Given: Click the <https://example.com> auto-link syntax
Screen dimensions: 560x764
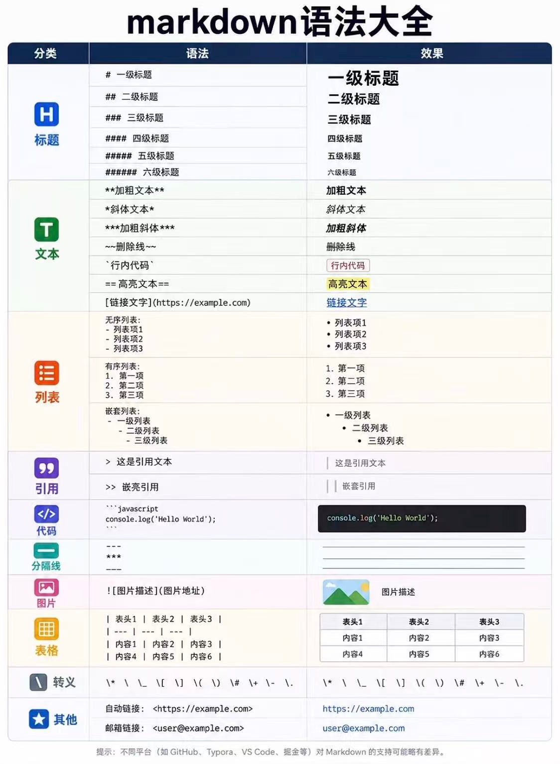Looking at the screenshot, I should coord(203,709).
